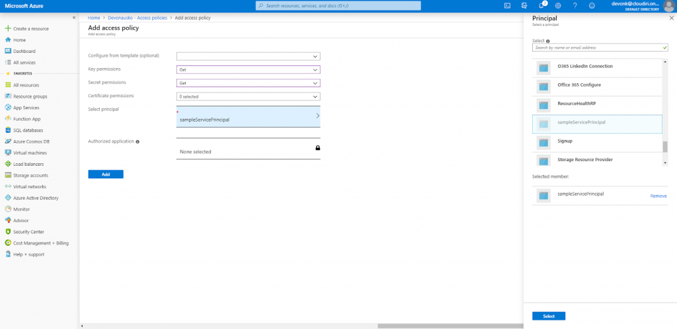
Task: Click Function App icon in sidebar
Action: click(x=8, y=118)
